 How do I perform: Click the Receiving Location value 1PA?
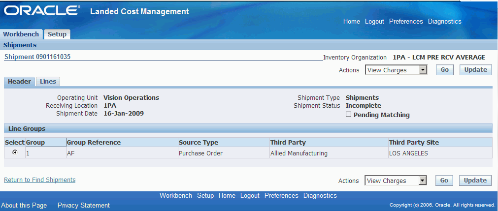(x=110, y=106)
